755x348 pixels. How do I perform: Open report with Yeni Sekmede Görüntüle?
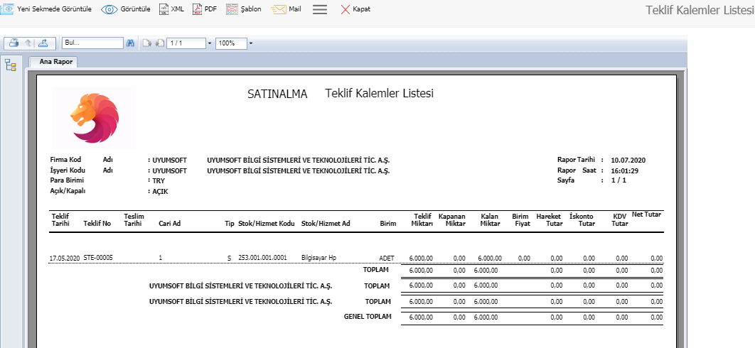(46, 9)
